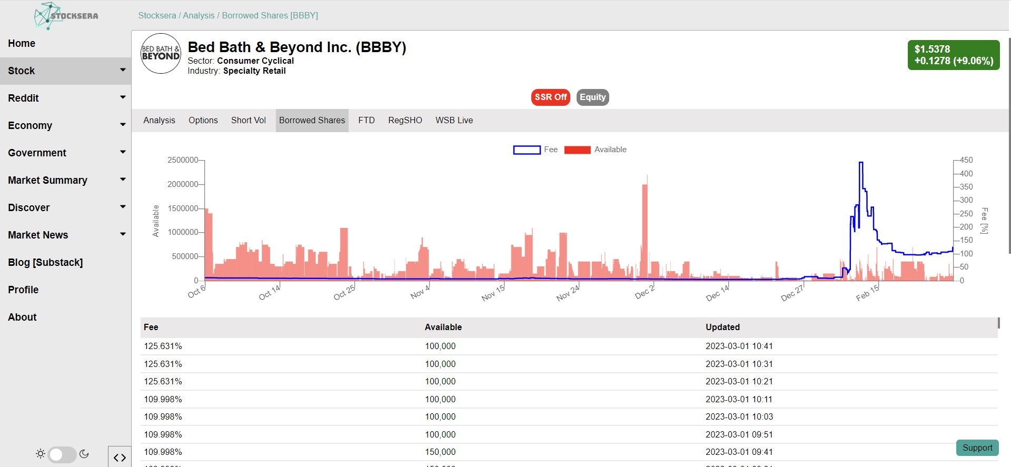The image size is (1011, 467).
Task: Toggle the dark mode switch
Action: coord(62,454)
